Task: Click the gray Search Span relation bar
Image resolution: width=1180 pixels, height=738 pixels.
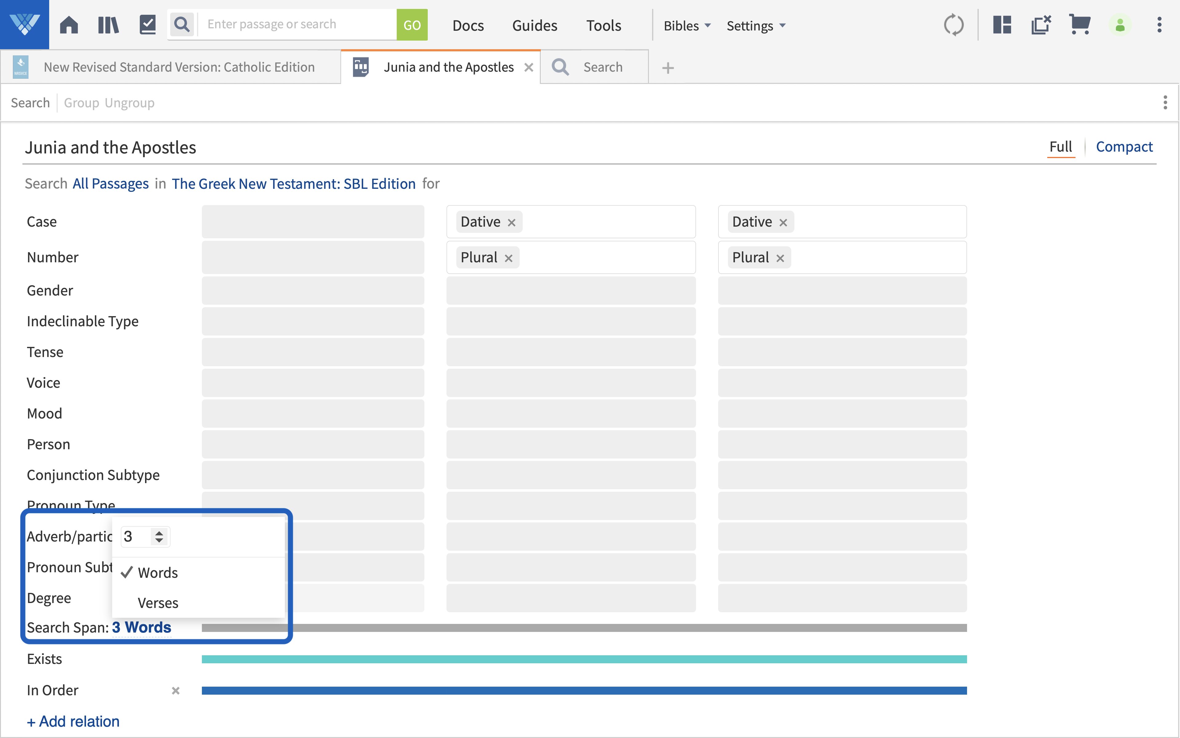Action: pyautogui.click(x=584, y=628)
